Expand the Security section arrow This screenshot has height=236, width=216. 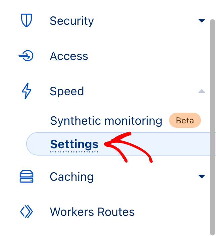202,21
